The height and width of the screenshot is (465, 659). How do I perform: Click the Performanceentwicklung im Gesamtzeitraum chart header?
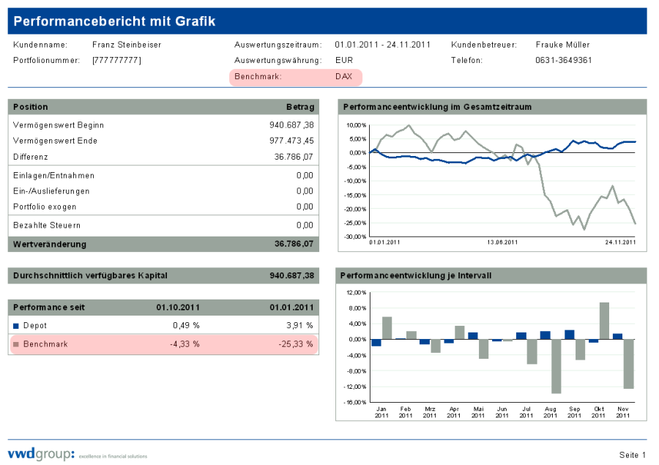tap(436, 107)
